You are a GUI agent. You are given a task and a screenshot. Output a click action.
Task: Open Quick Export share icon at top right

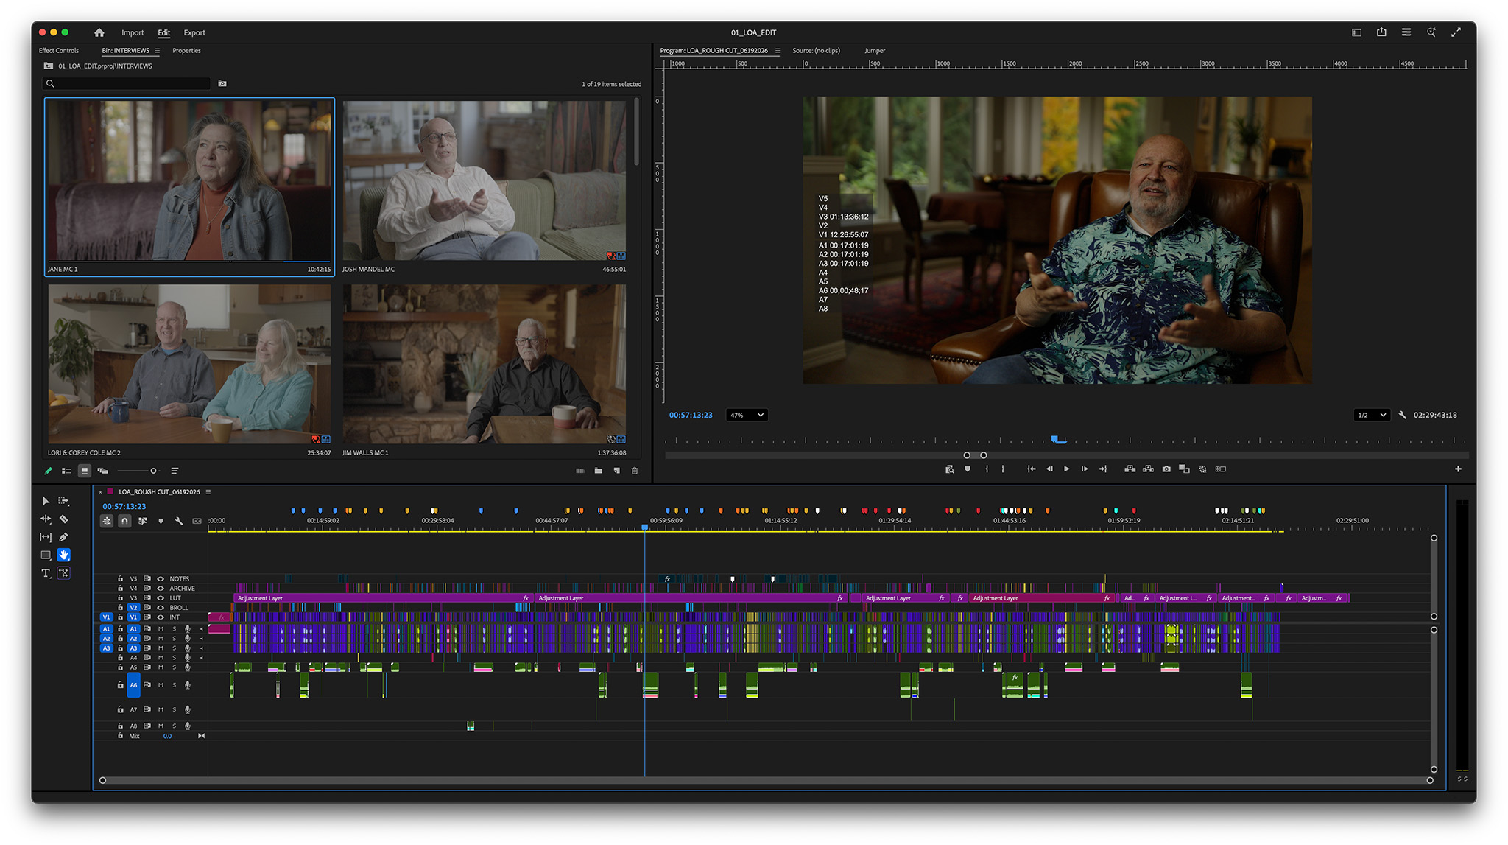coord(1381,32)
